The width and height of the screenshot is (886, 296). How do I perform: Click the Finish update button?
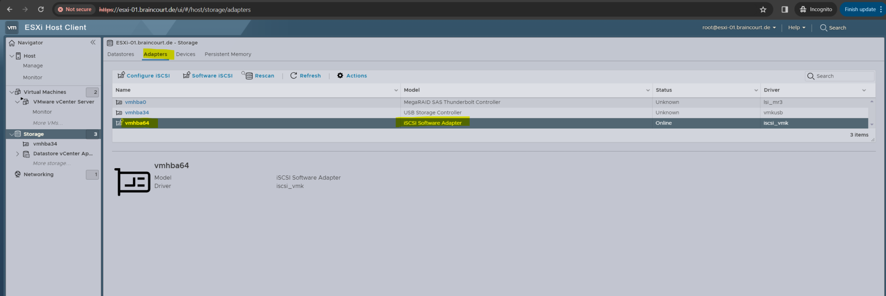click(862, 9)
